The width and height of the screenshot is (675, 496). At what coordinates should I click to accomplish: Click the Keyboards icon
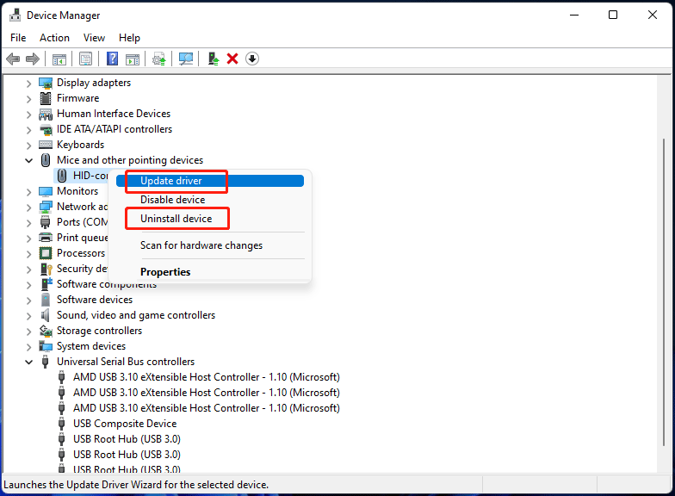pyautogui.click(x=46, y=145)
